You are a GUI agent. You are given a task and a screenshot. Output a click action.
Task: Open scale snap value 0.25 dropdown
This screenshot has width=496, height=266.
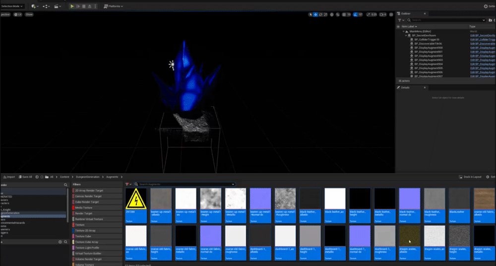374,14
